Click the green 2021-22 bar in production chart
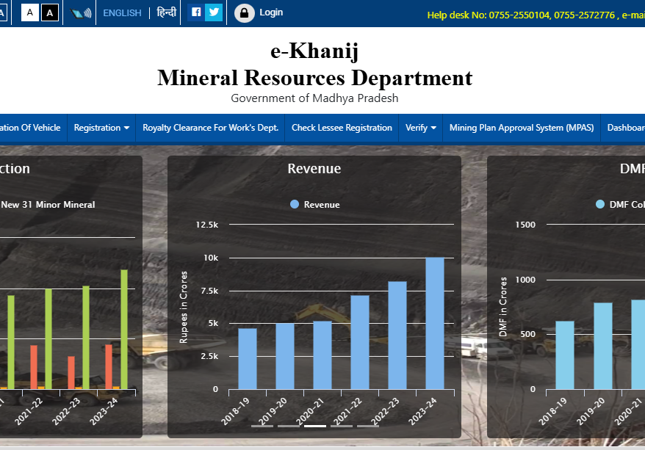This screenshot has width=645, height=450. [48, 338]
